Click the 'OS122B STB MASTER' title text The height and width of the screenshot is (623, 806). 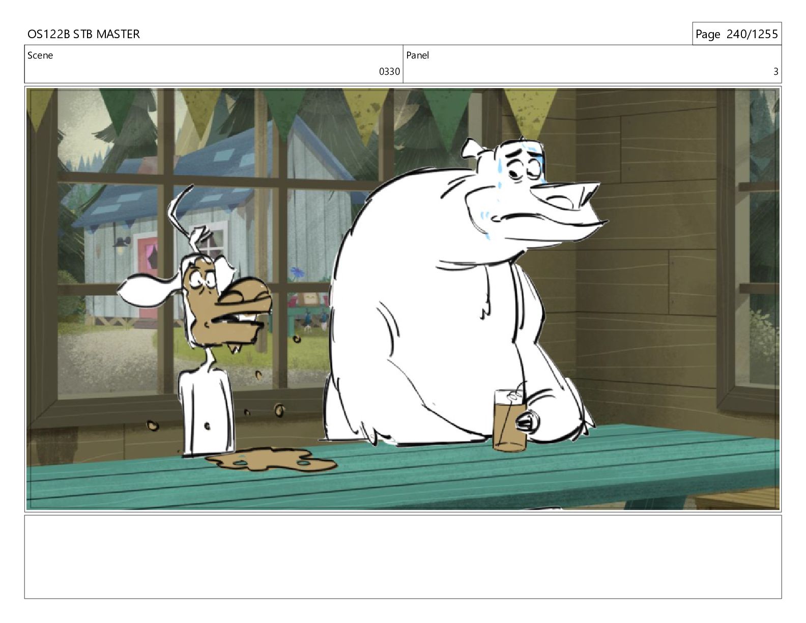click(83, 34)
